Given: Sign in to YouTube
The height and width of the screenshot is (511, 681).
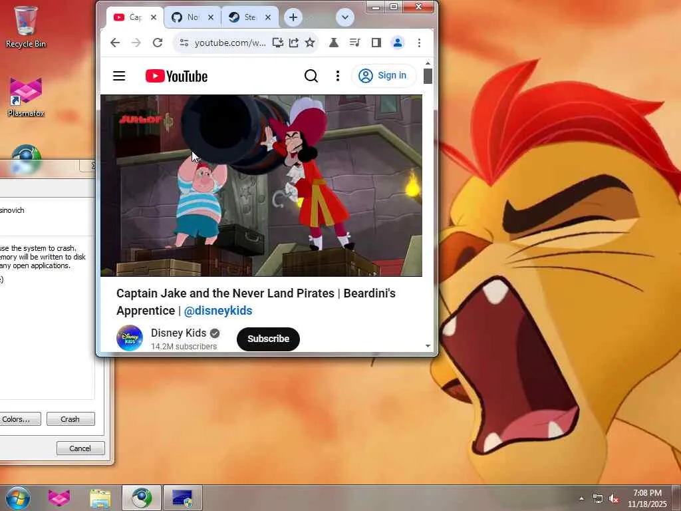Looking at the screenshot, I should [382, 76].
